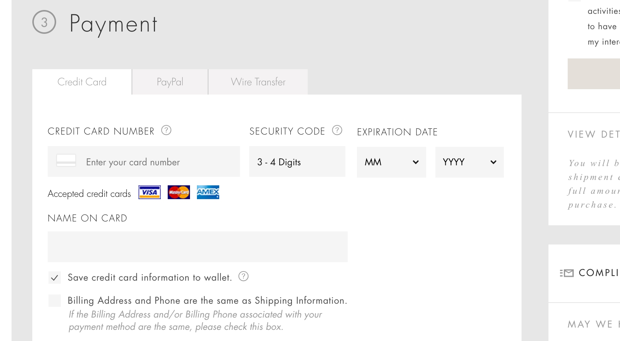The height and width of the screenshot is (341, 620).
Task: Click the MasterCard accepted card icon
Action: point(178,192)
